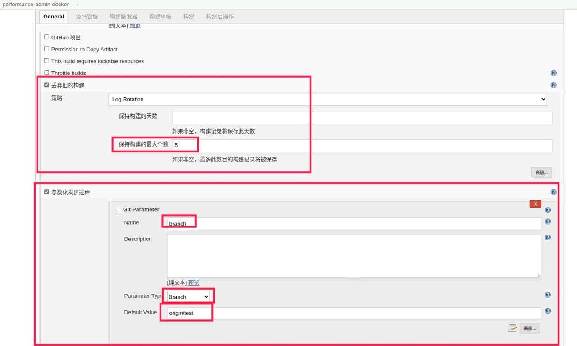Open help icon on the Throttle builds row
The image size is (577, 346).
click(554, 73)
